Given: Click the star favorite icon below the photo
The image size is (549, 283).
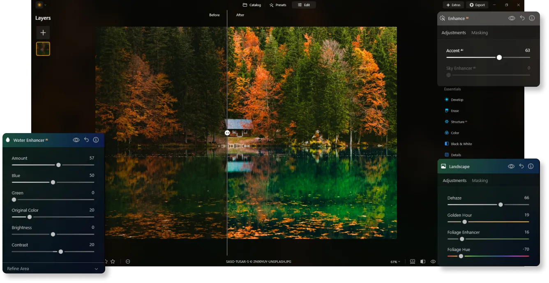Looking at the screenshot, I should 113,262.
